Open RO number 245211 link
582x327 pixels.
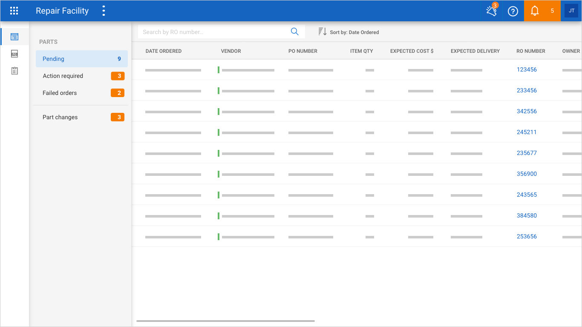pyautogui.click(x=527, y=132)
